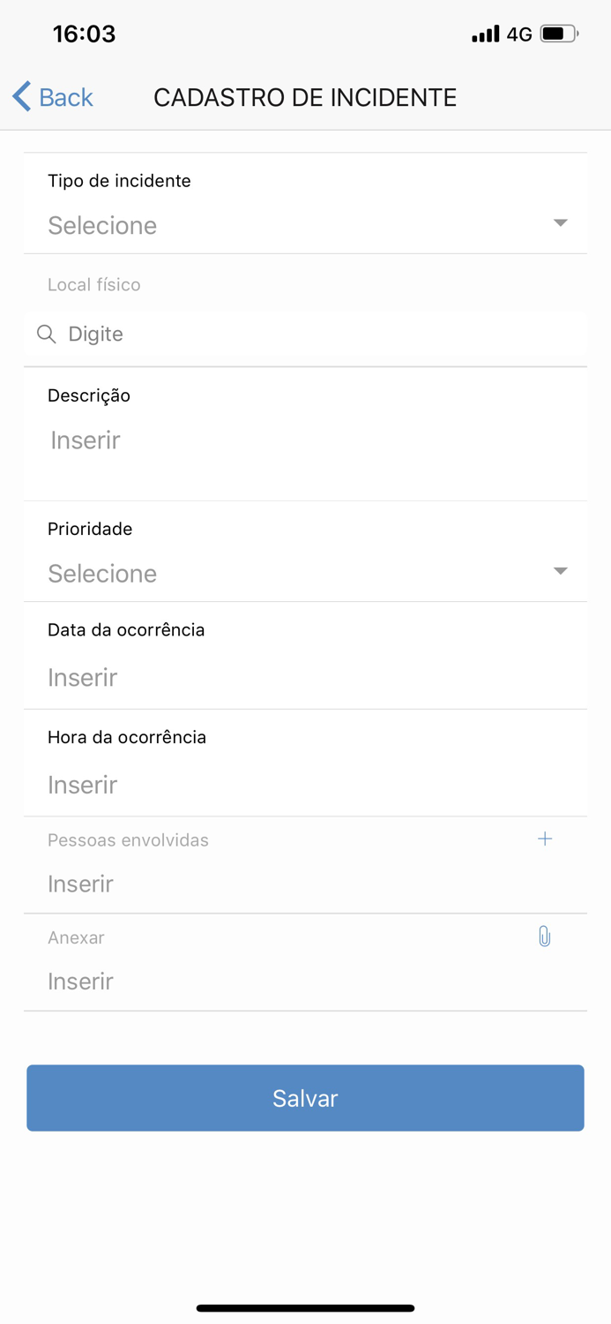Image resolution: width=611 pixels, height=1324 pixels.
Task: Tap the Hora da ocorrência Inserir field
Action: point(305,784)
